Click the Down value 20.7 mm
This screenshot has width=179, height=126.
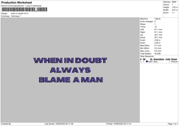click(x=158, y=37)
